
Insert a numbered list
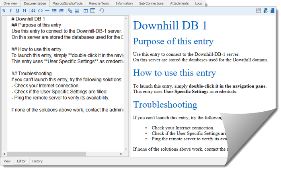(61, 11)
